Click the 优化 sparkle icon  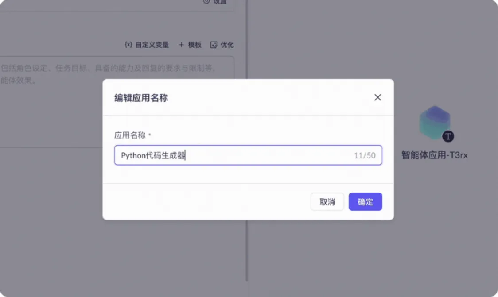point(214,45)
